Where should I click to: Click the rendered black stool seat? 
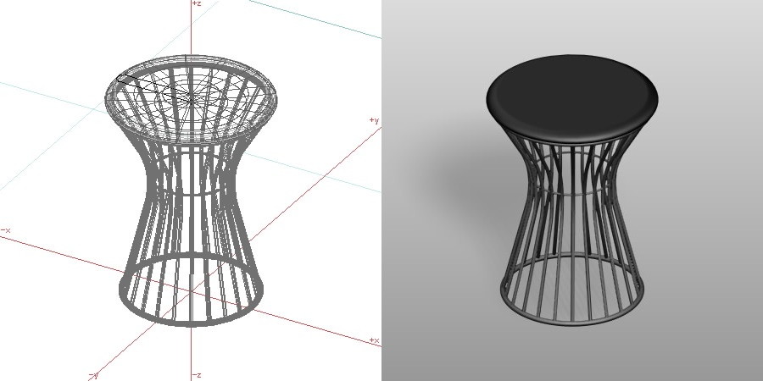tap(572, 99)
